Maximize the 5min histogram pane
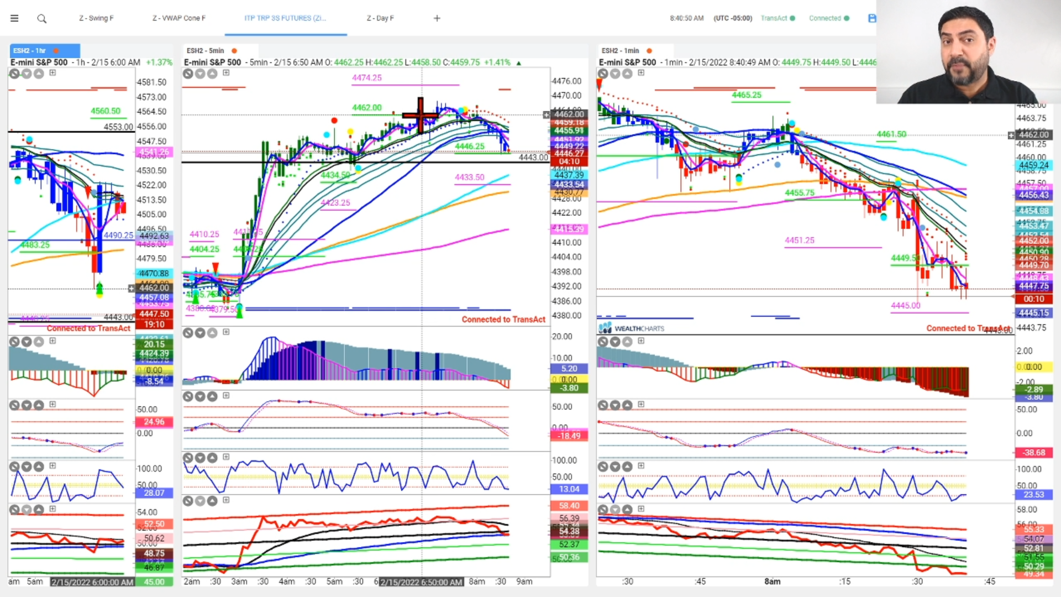Screen dimensions: 1061x597 coord(226,332)
